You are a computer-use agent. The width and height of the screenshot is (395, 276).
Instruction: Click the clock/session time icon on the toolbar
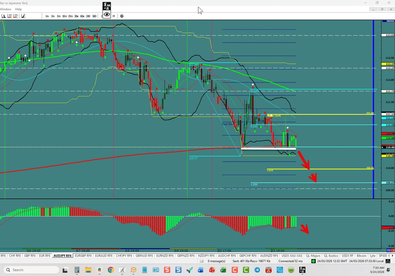[x=122, y=16]
